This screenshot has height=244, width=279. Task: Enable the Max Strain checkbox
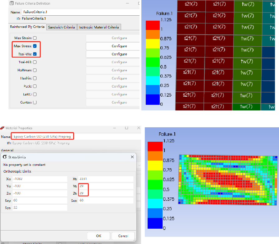click(35, 38)
